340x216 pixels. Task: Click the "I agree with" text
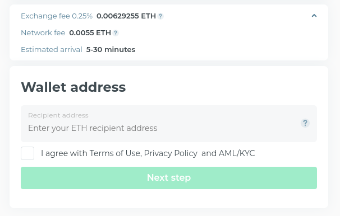(64, 153)
